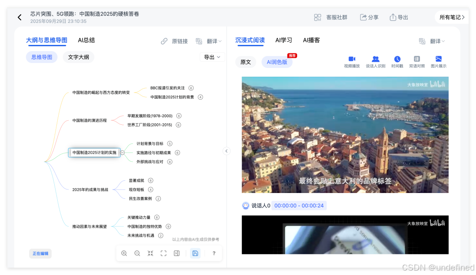Select node 推动因素与未来展望
This screenshot has height=275, width=476.
89,227
